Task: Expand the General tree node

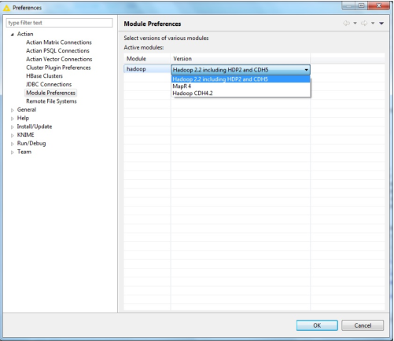Action: (12, 110)
